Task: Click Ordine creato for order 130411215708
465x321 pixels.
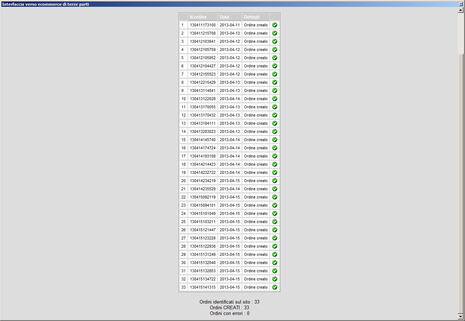Action: coord(256,33)
